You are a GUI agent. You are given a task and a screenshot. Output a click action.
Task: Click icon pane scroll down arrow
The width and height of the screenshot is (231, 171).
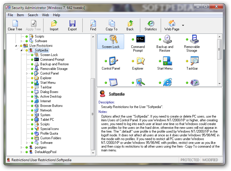(x=219, y=84)
